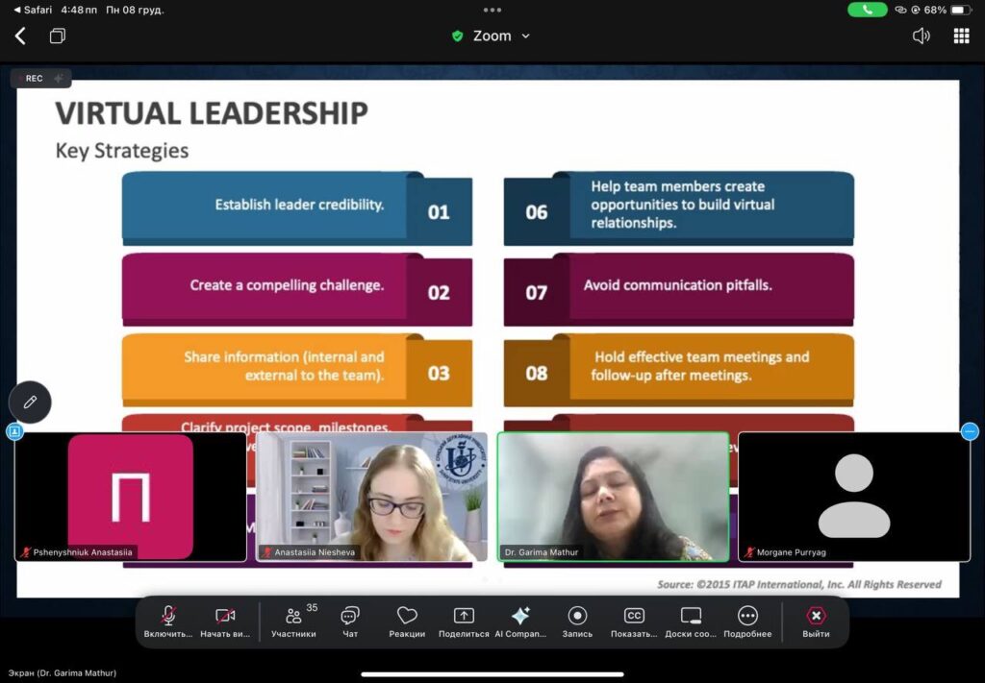Launch AI Companion
The height and width of the screenshot is (683, 985).
click(x=520, y=617)
